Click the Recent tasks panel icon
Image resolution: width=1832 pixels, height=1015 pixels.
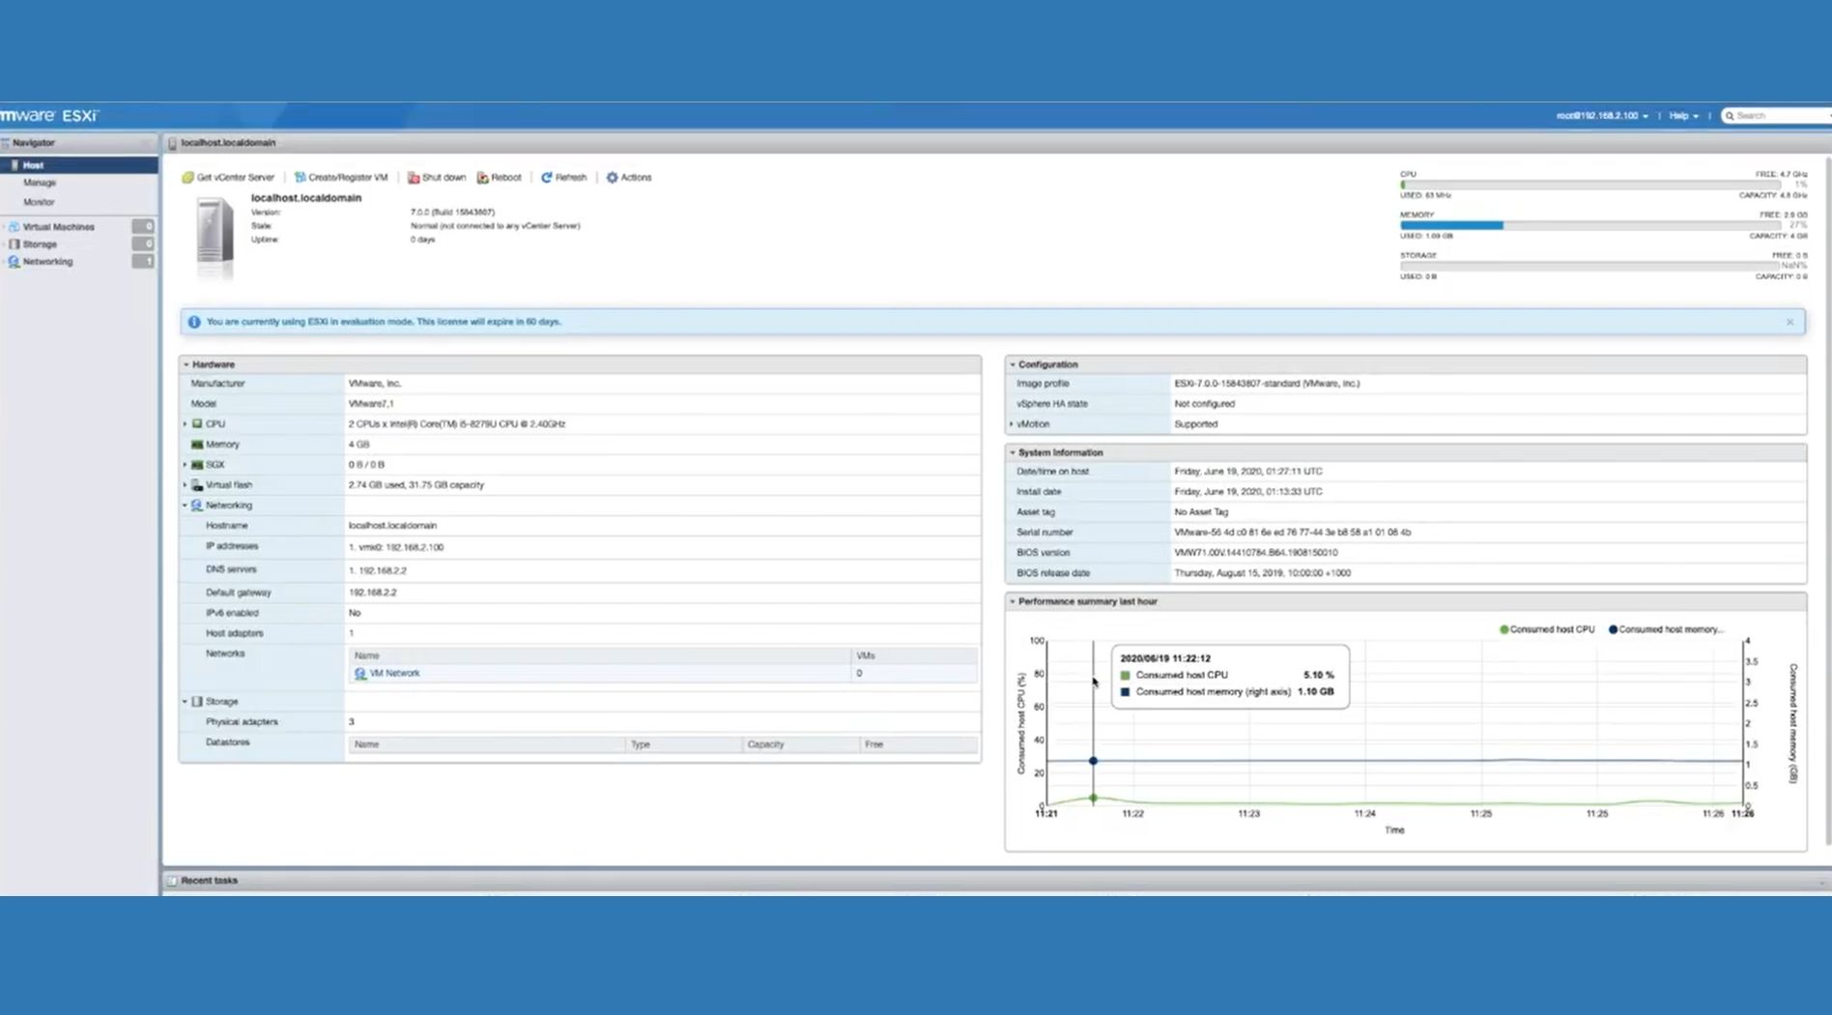point(172,881)
